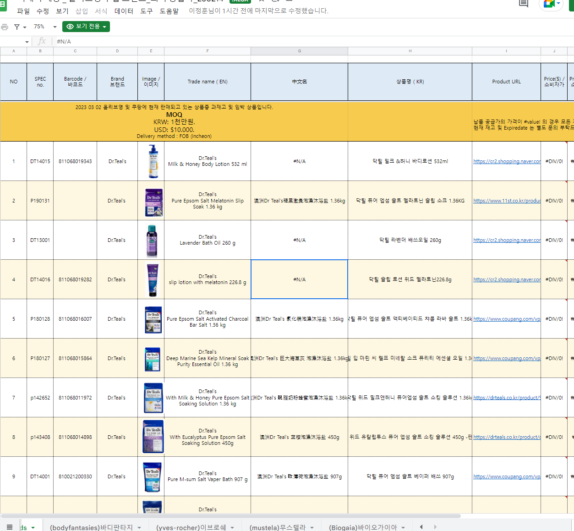Select column H header

(x=410, y=51)
